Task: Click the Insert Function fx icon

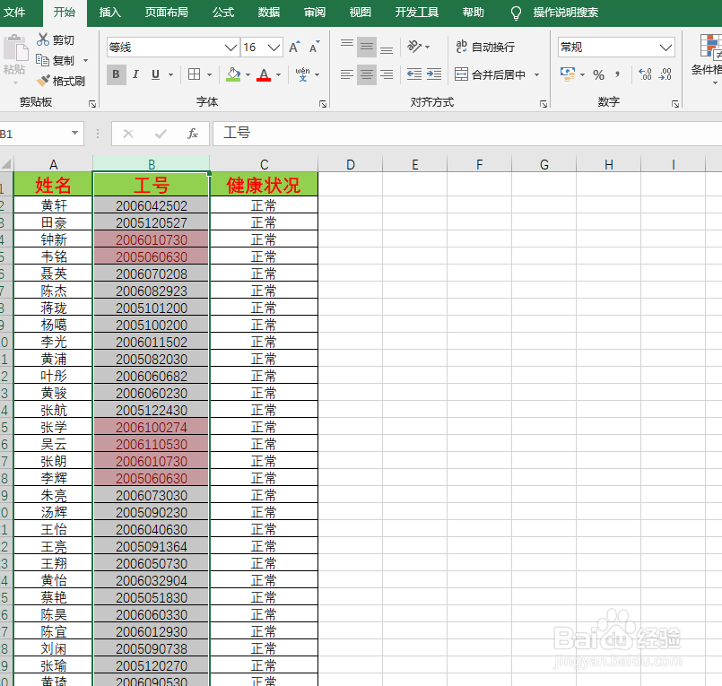Action: click(193, 134)
